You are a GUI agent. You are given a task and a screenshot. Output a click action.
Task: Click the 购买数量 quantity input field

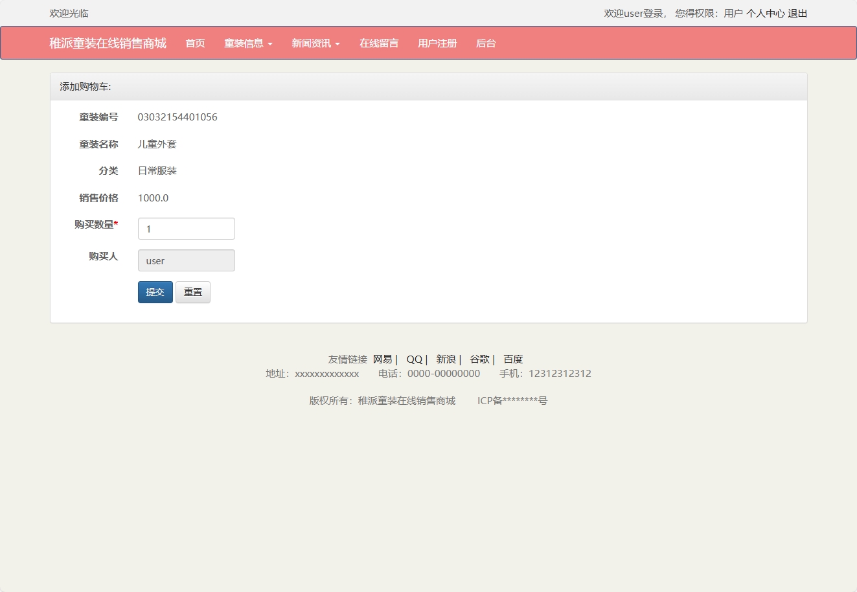[x=186, y=229]
